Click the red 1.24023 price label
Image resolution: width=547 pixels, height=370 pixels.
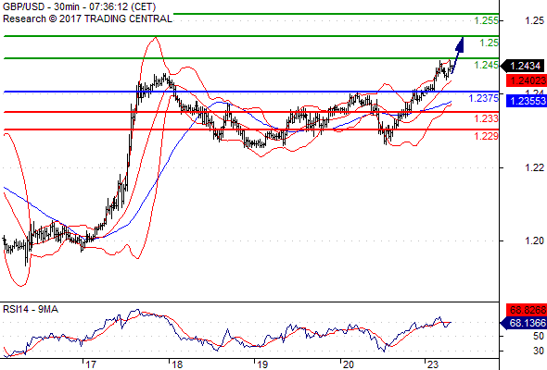coord(526,80)
